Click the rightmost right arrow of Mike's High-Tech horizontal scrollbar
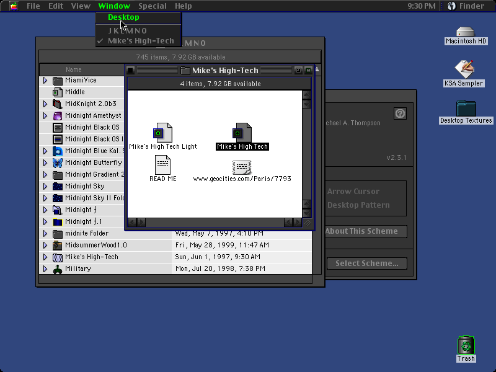The height and width of the screenshot is (372, 496). point(298,223)
